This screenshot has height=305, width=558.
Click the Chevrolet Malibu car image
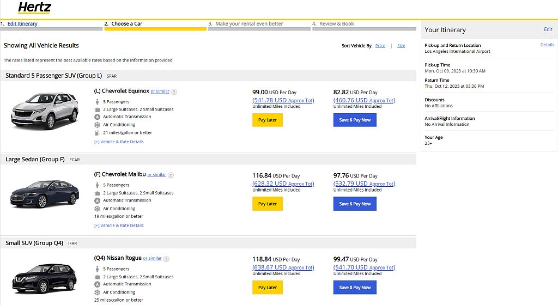(x=45, y=194)
